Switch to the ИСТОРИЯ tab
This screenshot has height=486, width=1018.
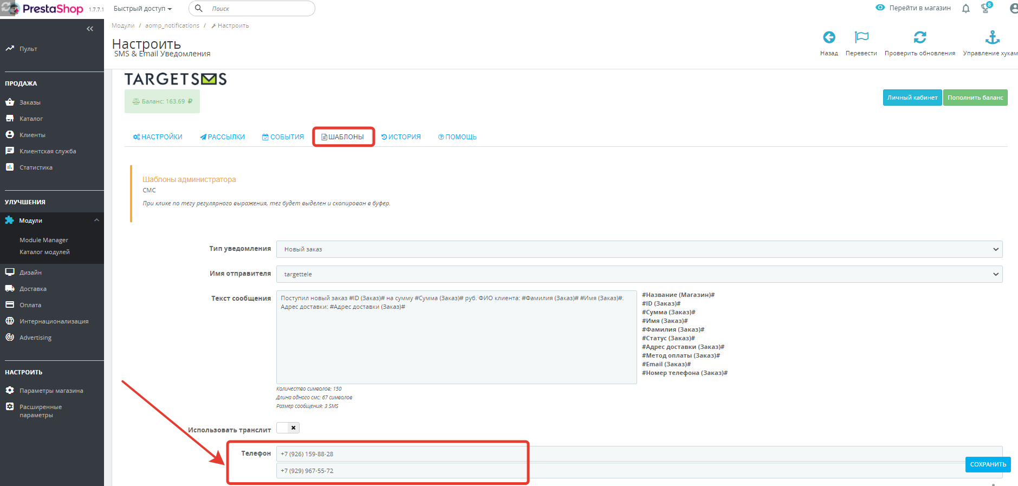(x=401, y=137)
